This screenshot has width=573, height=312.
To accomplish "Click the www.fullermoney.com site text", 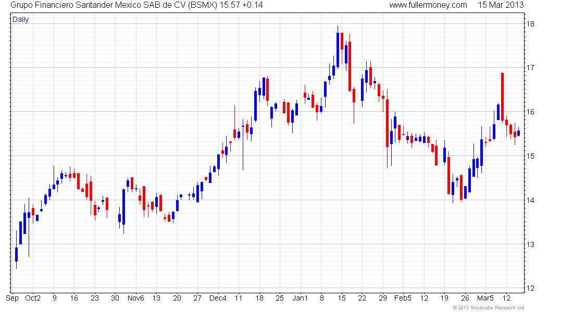I will coord(428,5).
